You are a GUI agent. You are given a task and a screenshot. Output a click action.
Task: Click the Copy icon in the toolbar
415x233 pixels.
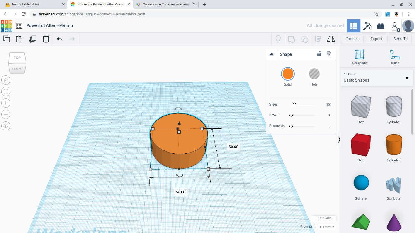[x=6, y=39]
